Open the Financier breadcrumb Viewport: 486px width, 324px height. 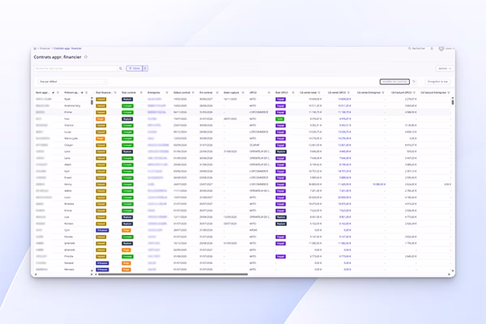coord(45,49)
